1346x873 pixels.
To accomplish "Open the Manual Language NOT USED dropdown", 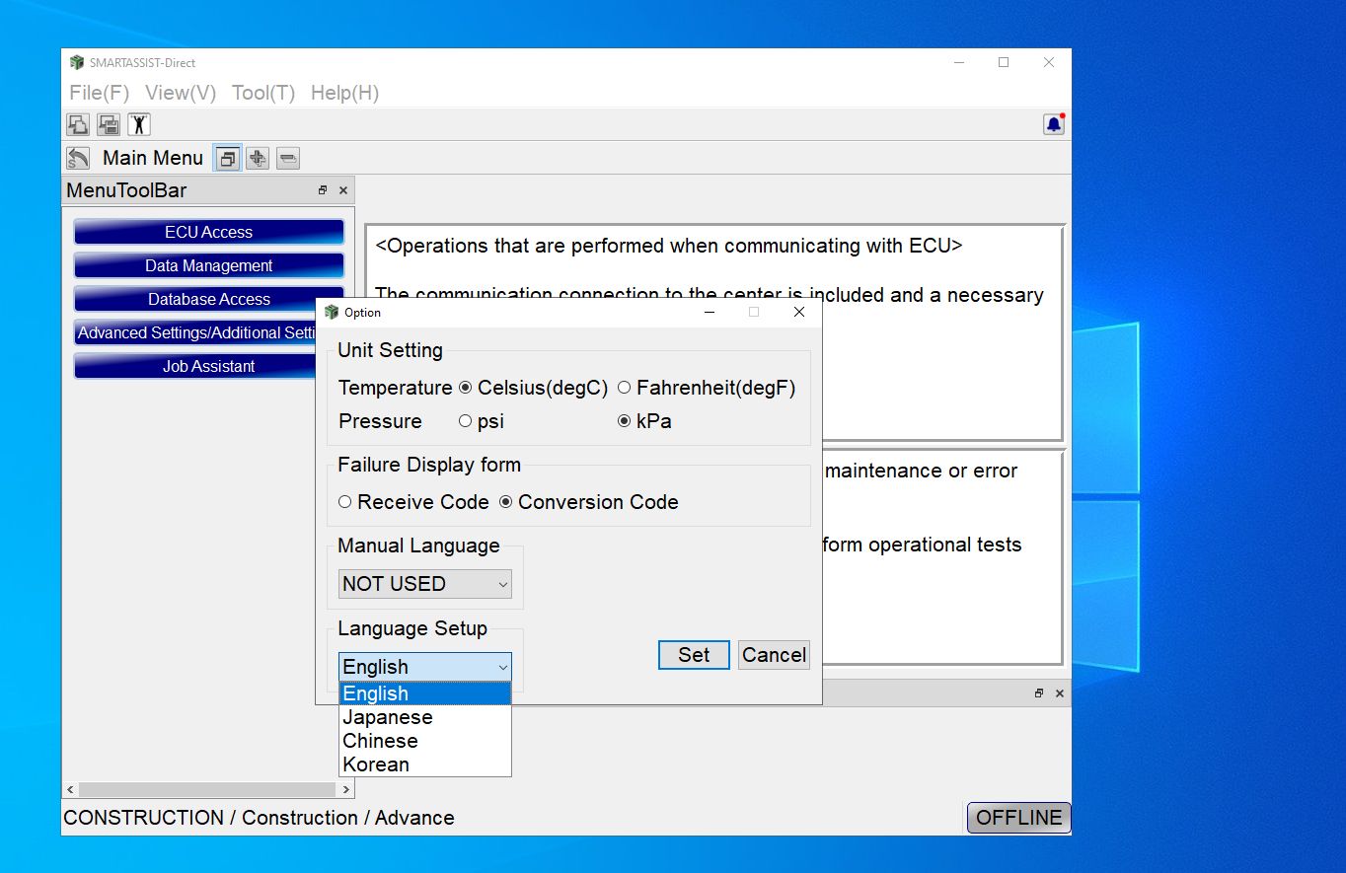I will click(x=424, y=584).
